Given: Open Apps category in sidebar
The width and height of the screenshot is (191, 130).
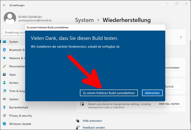Looking at the screenshot, I should coord(13,75).
